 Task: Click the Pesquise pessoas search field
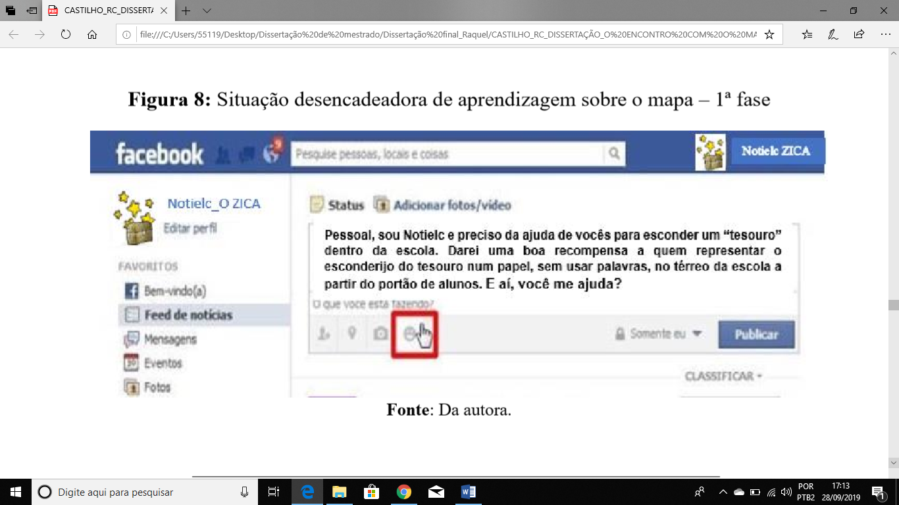point(448,154)
